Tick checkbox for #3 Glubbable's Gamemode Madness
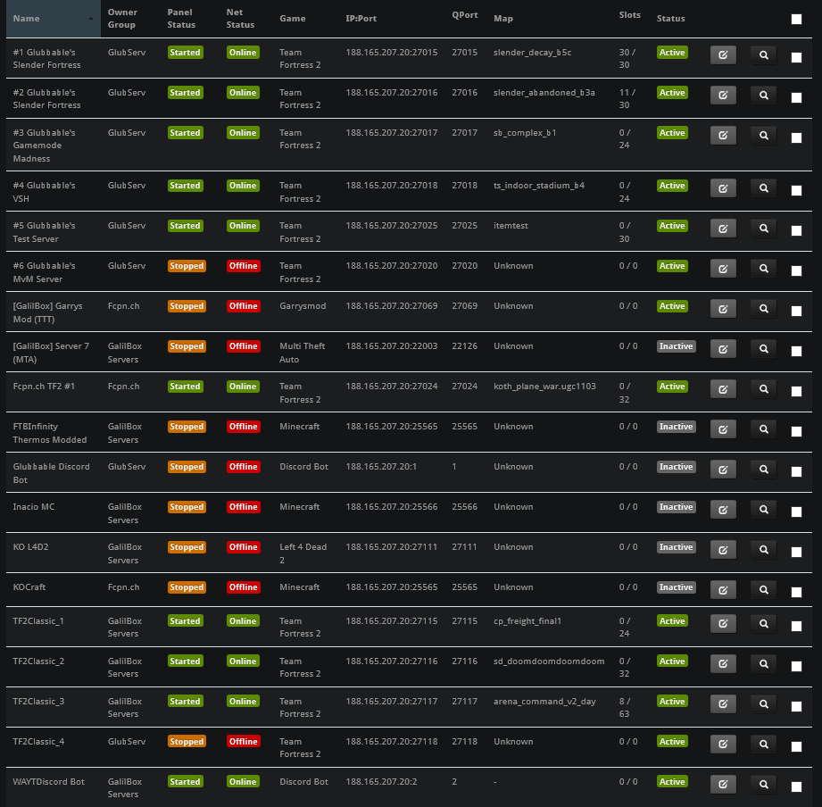 pyautogui.click(x=796, y=137)
